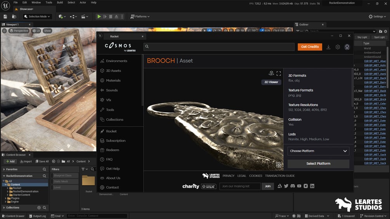Open the Perspective view mode dropdown
This screenshot has width=390, height=219.
19,31
